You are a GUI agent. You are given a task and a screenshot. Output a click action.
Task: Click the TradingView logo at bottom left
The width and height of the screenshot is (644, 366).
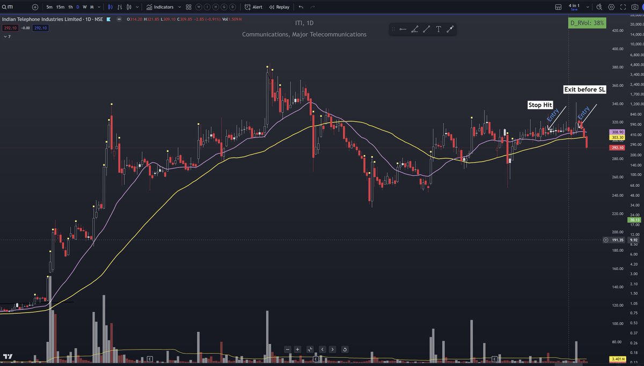pos(8,357)
